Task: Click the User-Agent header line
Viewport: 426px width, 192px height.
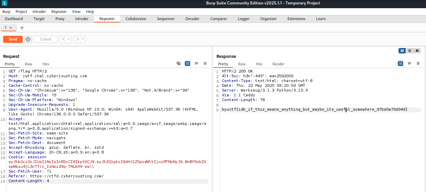Action: point(104,112)
